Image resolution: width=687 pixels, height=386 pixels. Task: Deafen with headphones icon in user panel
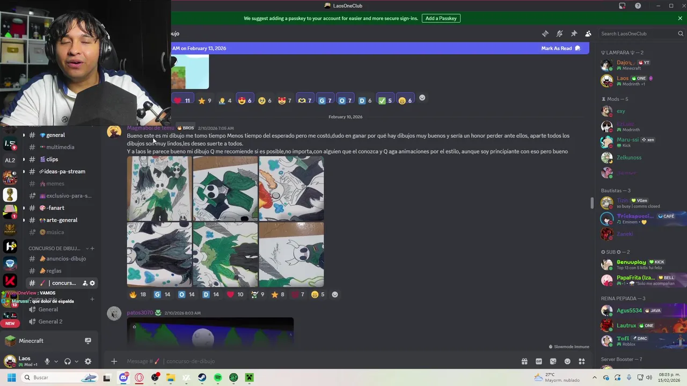pos(68,361)
